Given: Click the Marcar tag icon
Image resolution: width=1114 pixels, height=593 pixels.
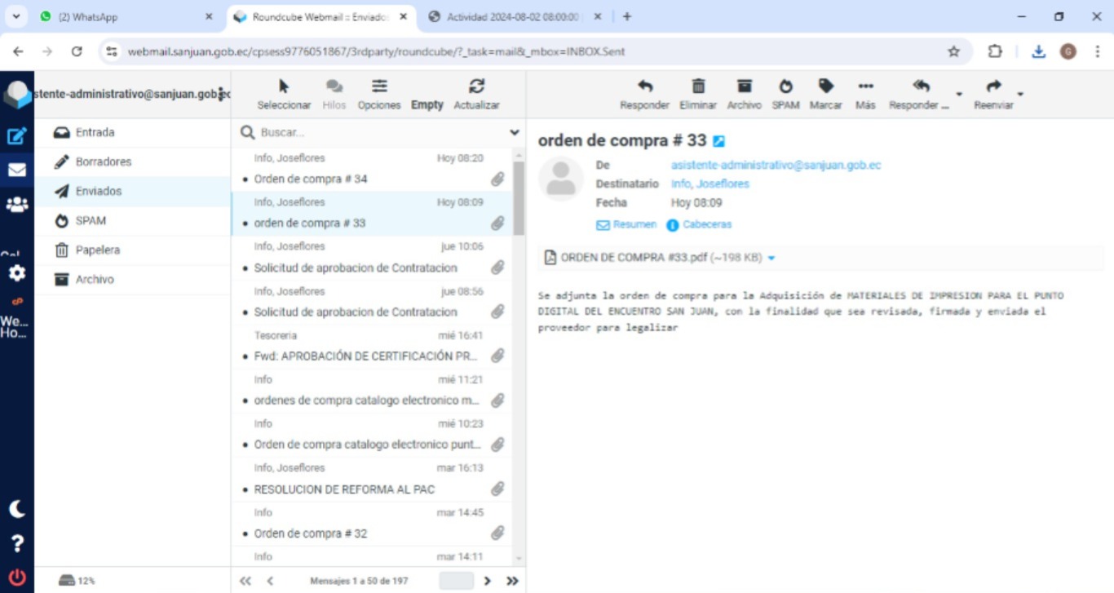Looking at the screenshot, I should 825,86.
